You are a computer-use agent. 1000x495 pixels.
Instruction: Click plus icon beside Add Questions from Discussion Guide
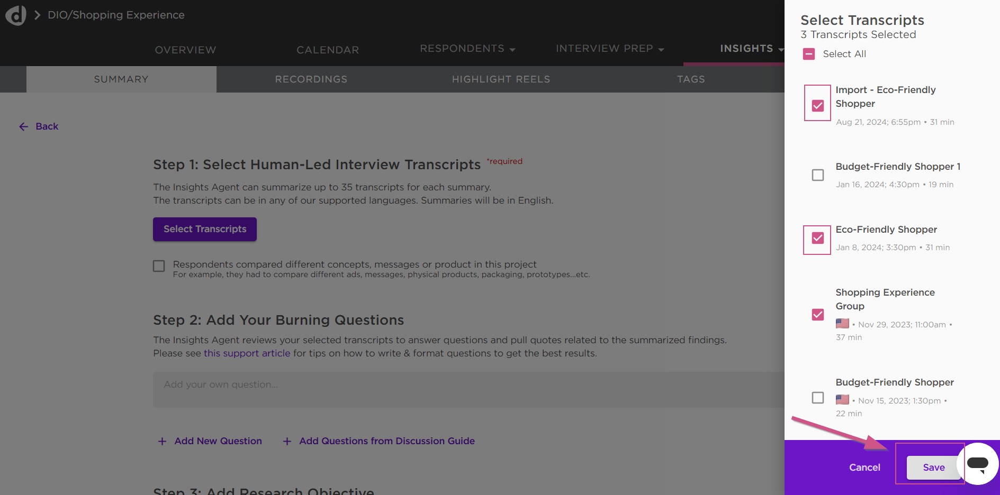pos(287,441)
